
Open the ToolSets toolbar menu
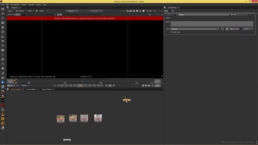point(3,73)
